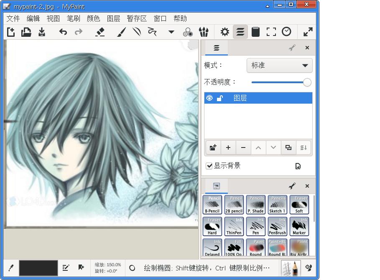Open the 模式 blend mode dropdown
This screenshot has width=380, height=280.
tap(279, 66)
